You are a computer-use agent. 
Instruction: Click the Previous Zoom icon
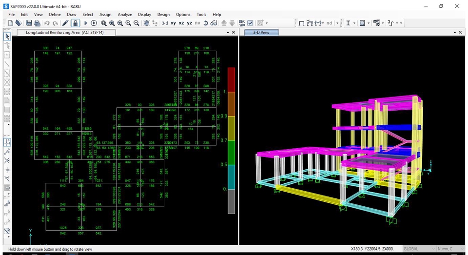pos(120,23)
